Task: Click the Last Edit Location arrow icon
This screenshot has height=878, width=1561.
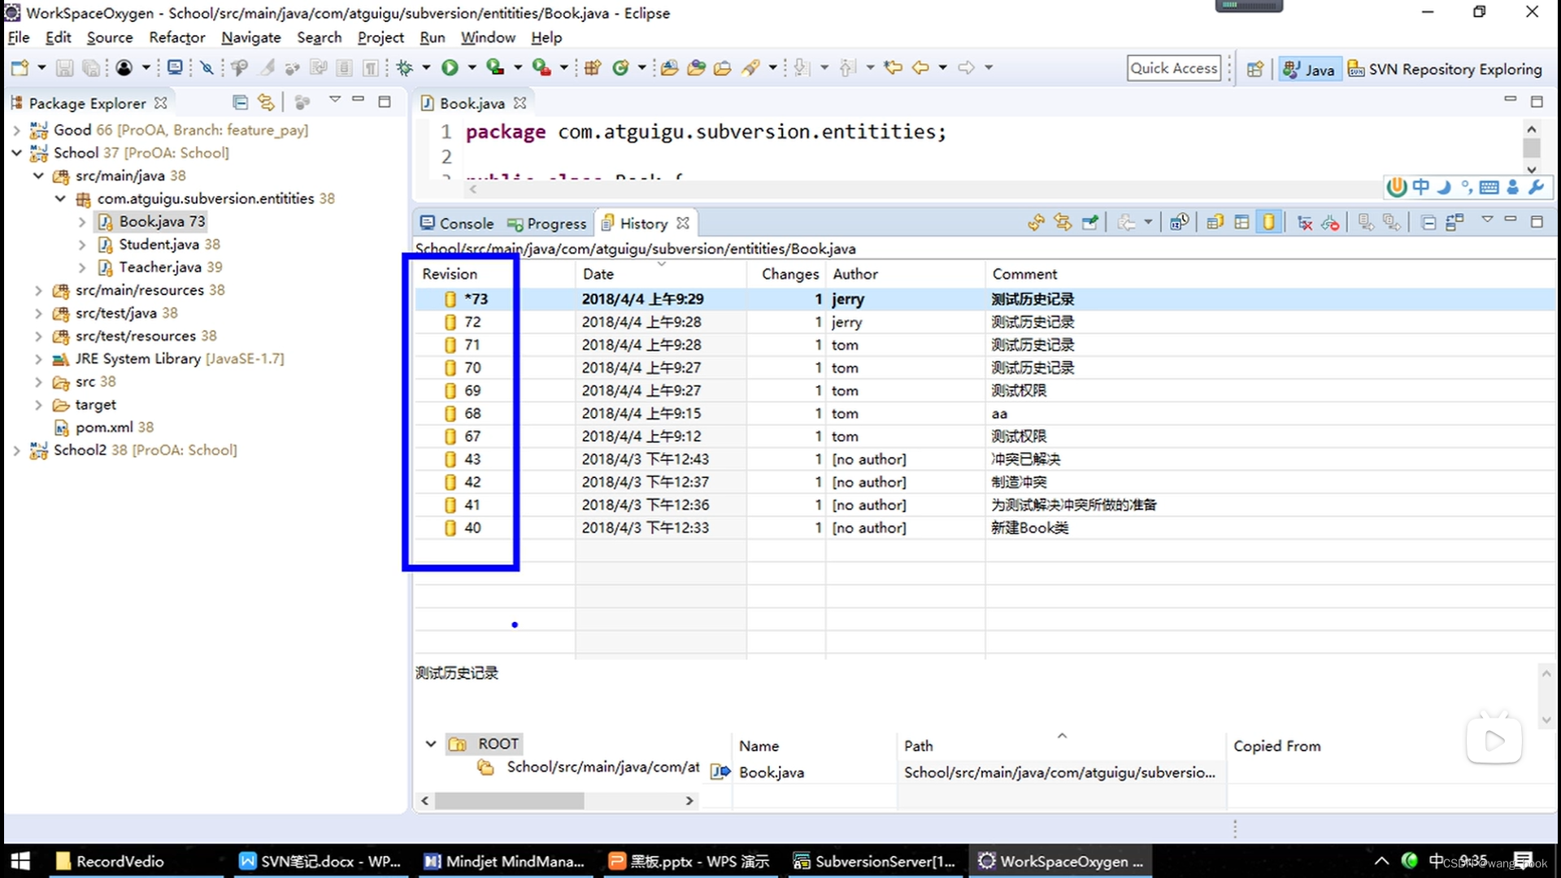Action: coord(894,67)
